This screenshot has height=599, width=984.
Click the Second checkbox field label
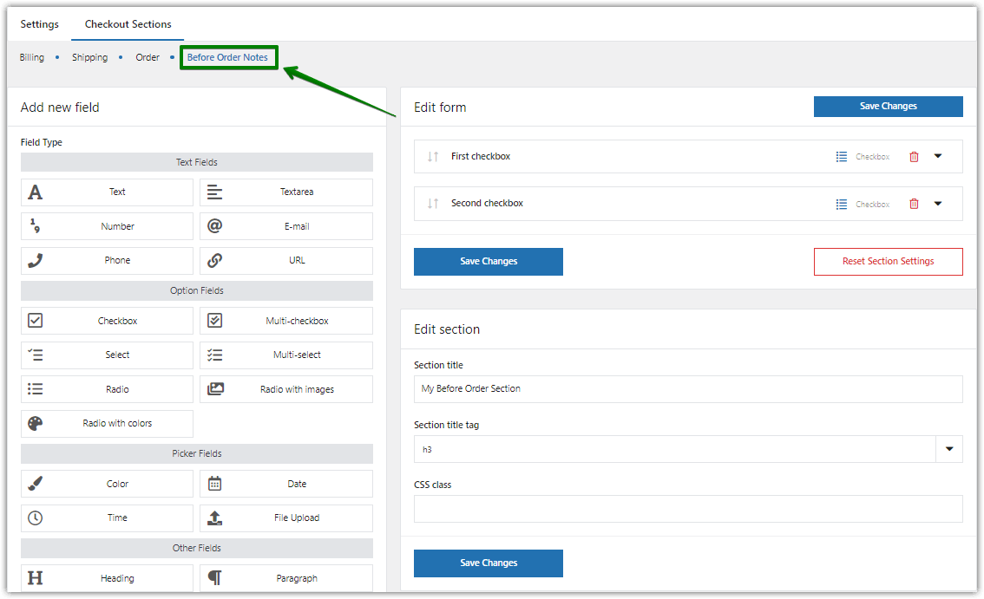pyautogui.click(x=487, y=203)
